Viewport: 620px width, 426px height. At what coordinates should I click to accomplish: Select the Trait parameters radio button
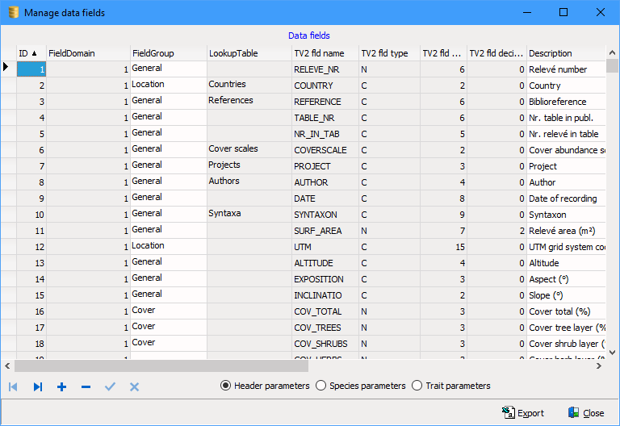[x=417, y=386]
